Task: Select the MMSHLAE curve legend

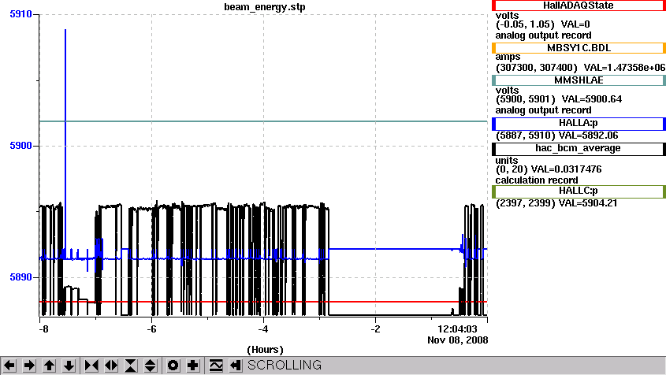Action: coord(579,80)
